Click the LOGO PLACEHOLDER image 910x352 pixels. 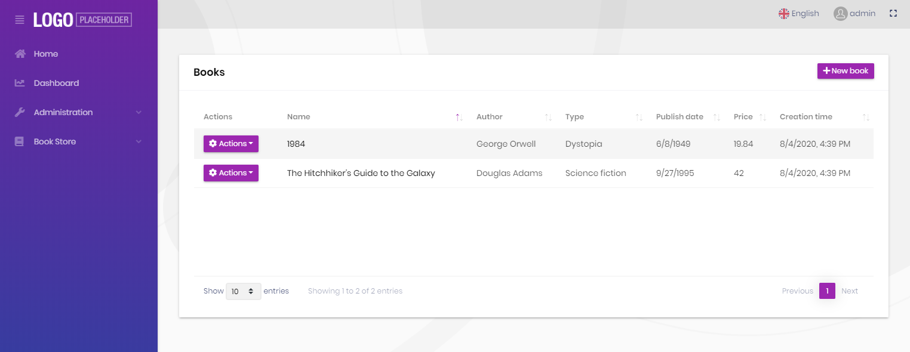pyautogui.click(x=82, y=20)
